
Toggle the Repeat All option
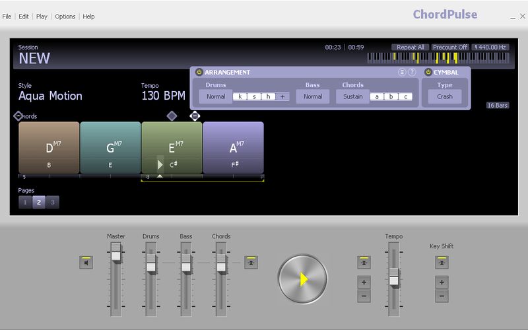point(411,48)
